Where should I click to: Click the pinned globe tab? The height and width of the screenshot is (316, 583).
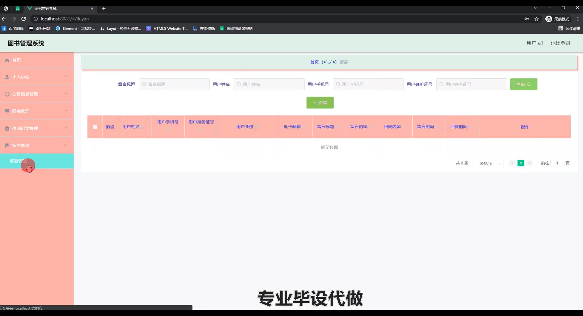pos(6,9)
